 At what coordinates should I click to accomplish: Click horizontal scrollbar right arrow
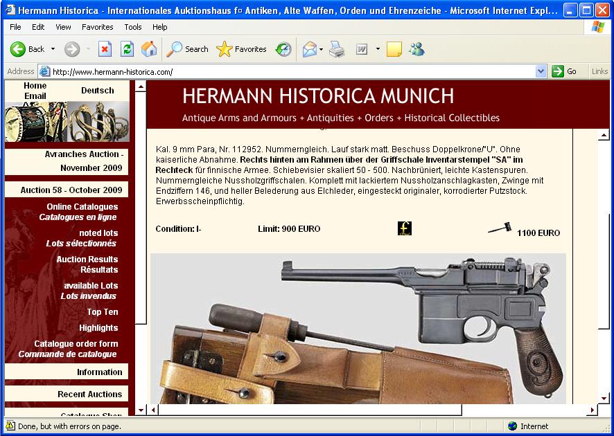(592, 410)
